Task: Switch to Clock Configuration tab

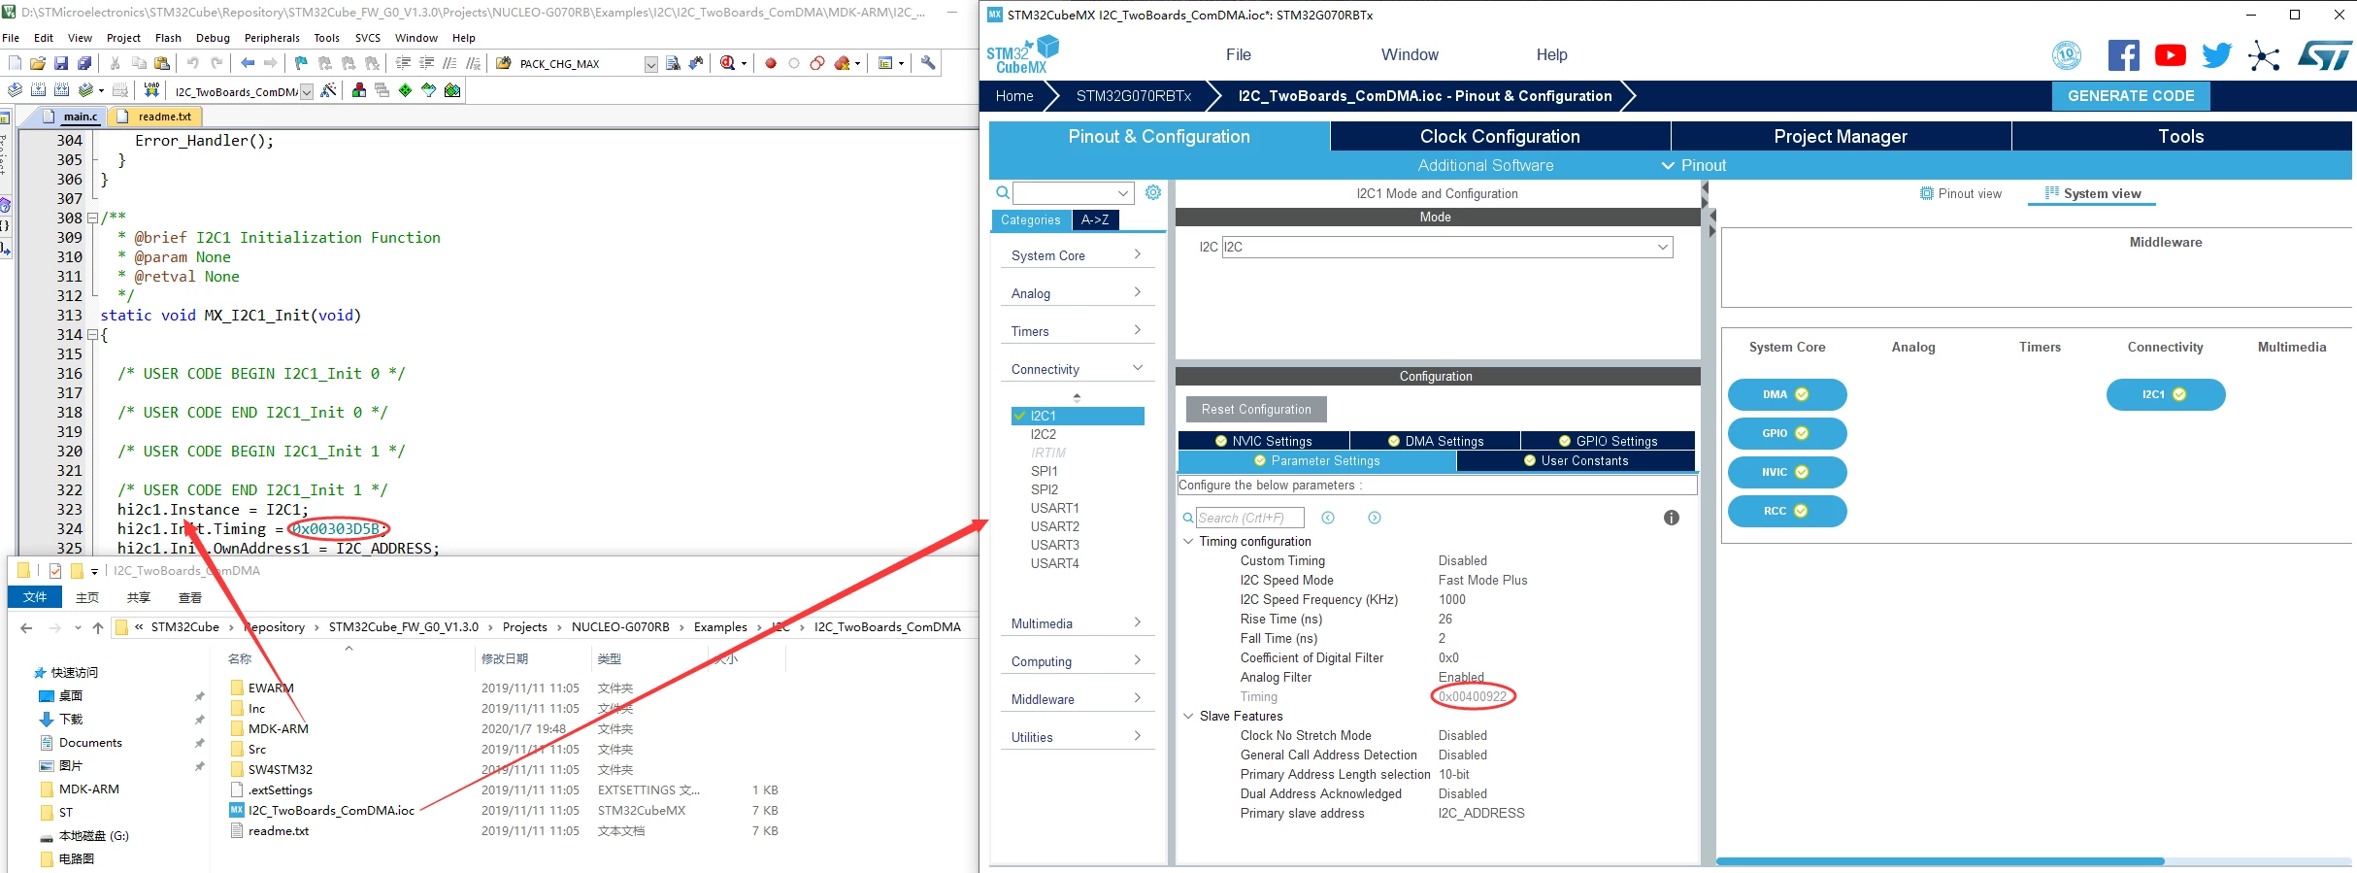Action: point(1500,136)
